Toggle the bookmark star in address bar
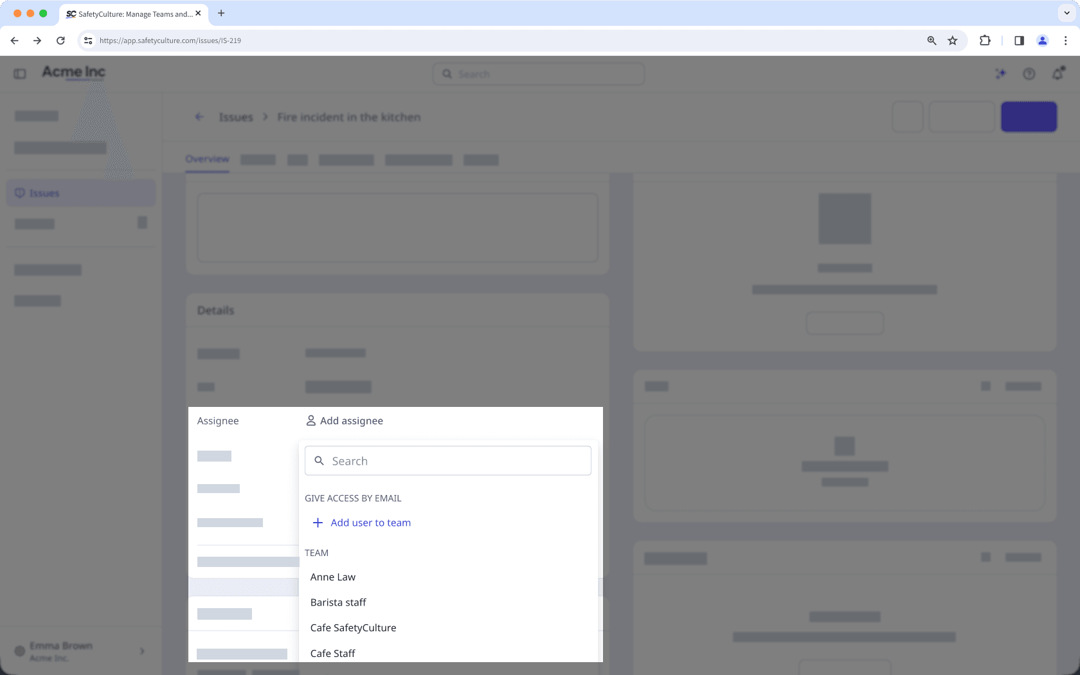 953,40
